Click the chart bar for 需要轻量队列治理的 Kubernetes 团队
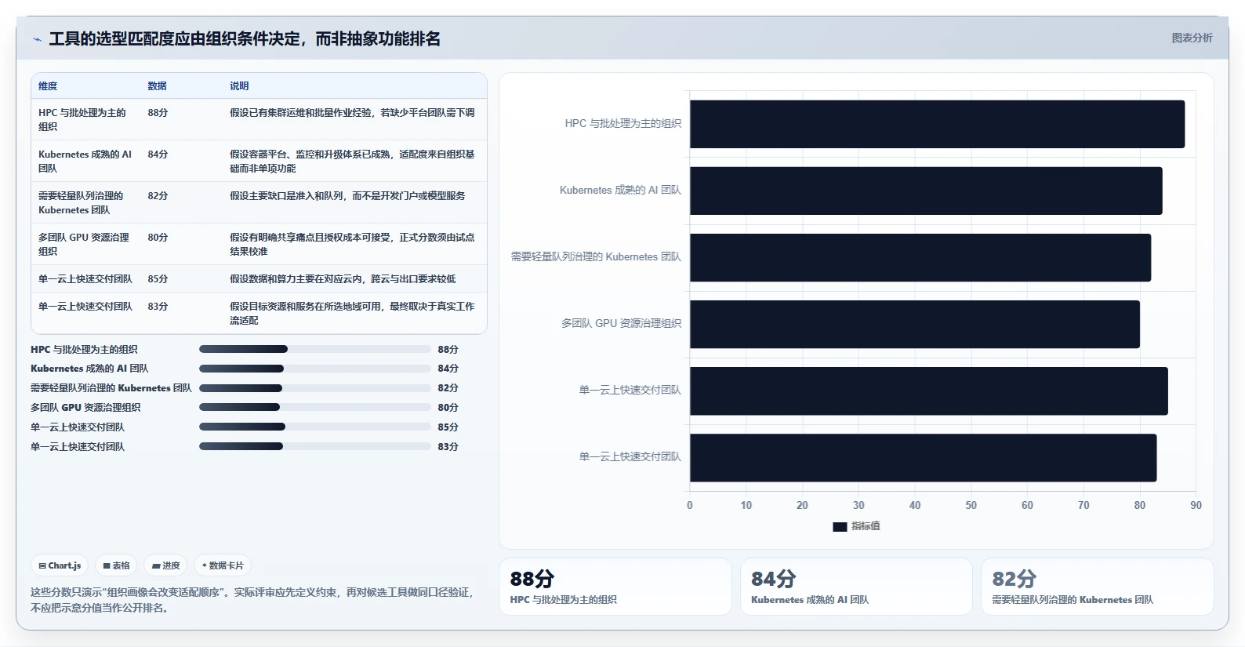The height and width of the screenshot is (647, 1245). pos(920,257)
